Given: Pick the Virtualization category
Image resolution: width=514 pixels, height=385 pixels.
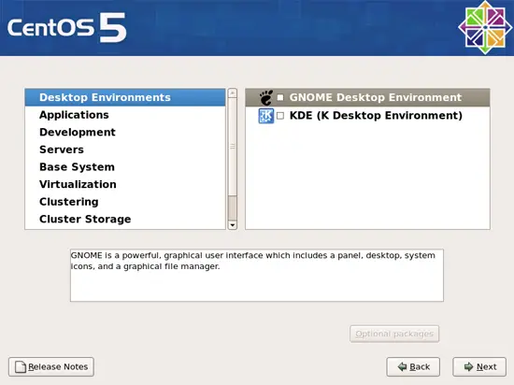Looking at the screenshot, I should [125, 184].
